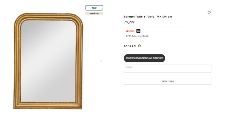231x121 pixels.
Task: Click the NEU badge
Action: [x=94, y=8]
